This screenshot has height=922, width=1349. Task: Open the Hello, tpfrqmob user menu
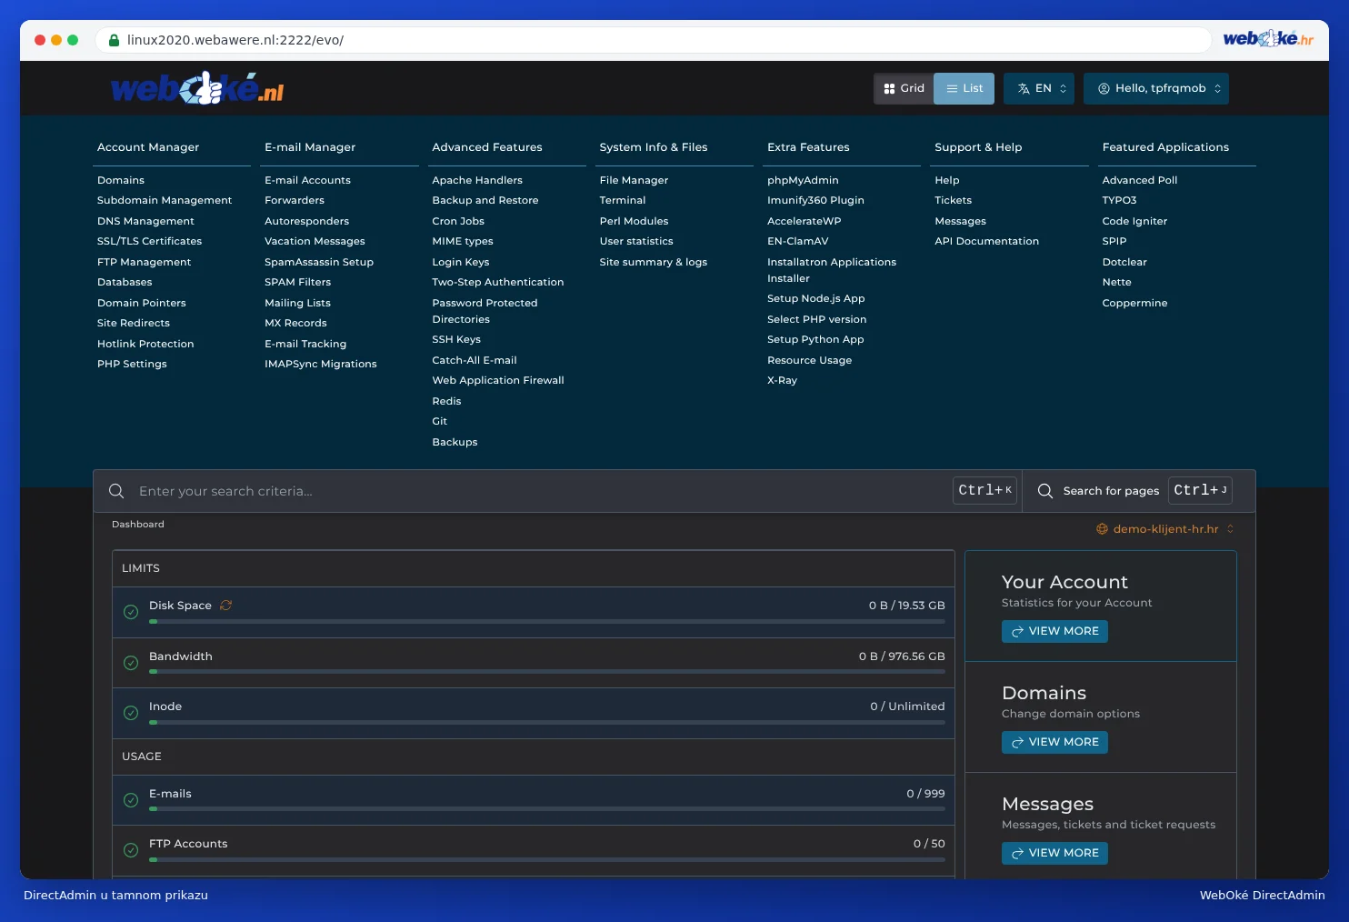point(1156,88)
